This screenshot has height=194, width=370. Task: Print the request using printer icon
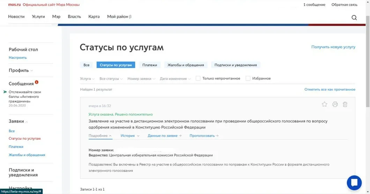pyautogui.click(x=335, y=104)
